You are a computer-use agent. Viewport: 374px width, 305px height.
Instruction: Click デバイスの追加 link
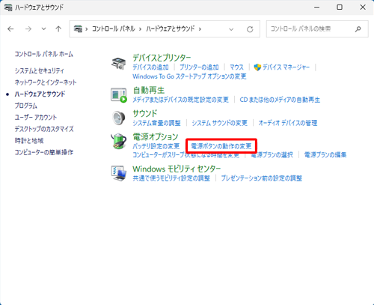tap(150, 67)
